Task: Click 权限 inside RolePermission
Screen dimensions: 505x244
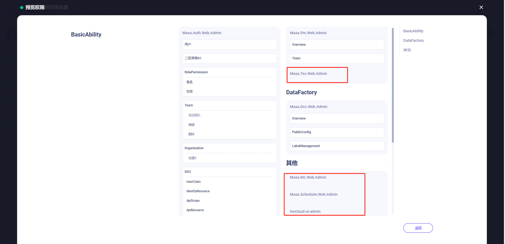Action: point(190,91)
